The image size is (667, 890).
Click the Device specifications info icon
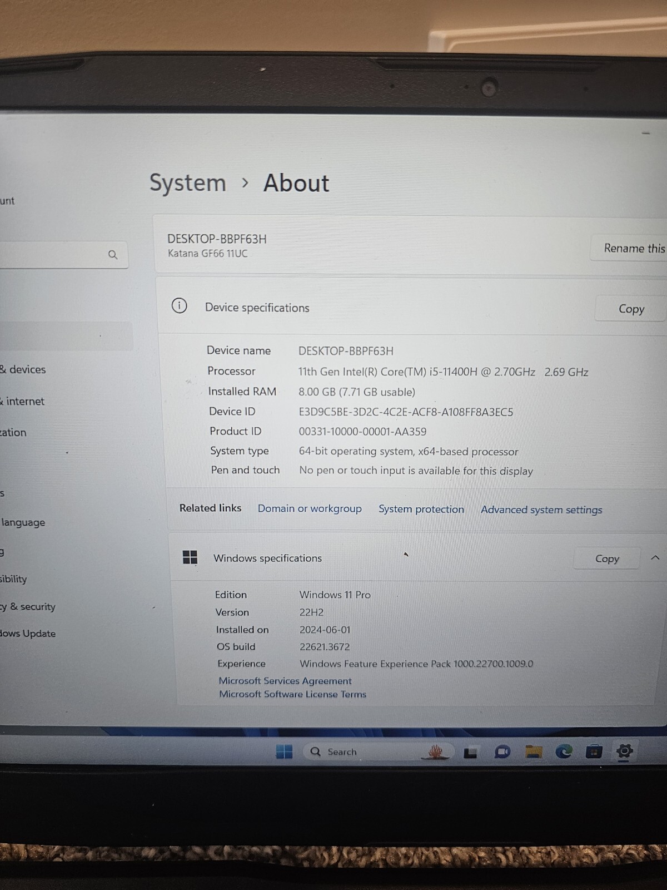coord(179,305)
